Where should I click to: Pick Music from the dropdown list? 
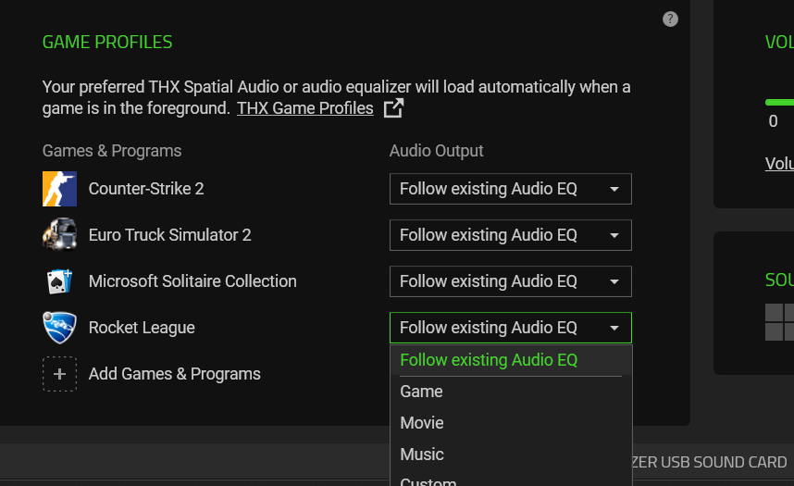pyautogui.click(x=422, y=455)
